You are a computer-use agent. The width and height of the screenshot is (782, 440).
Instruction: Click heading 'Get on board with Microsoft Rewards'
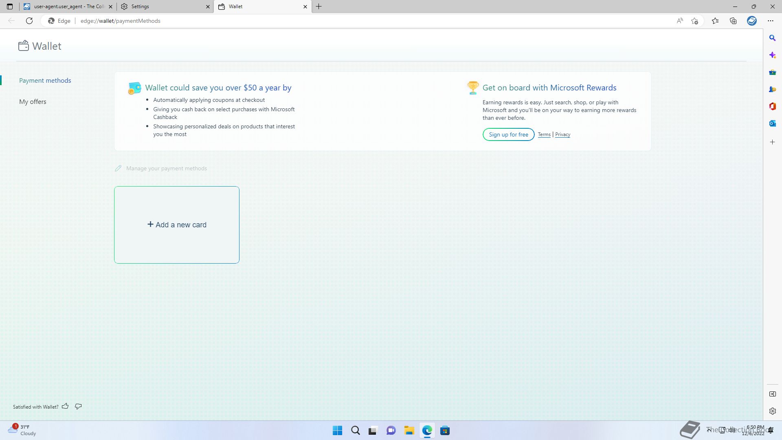pyautogui.click(x=549, y=88)
